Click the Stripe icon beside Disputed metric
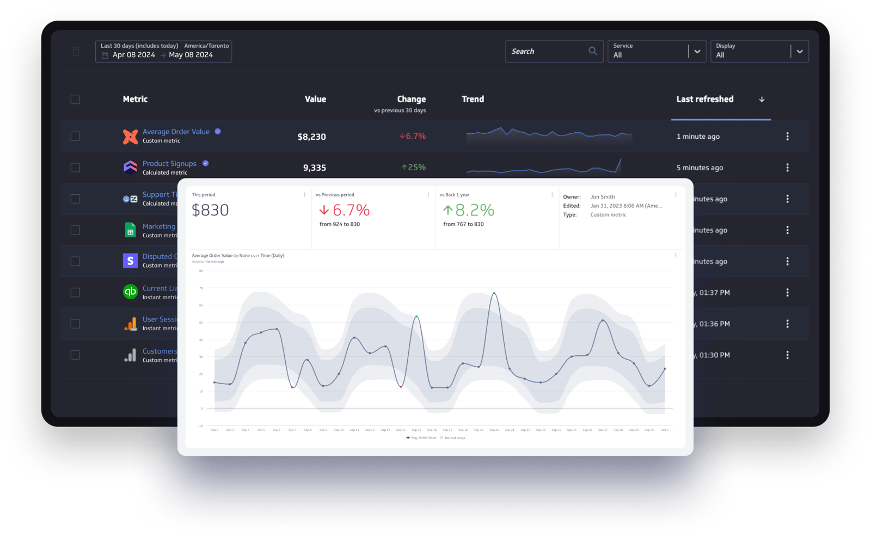The height and width of the screenshot is (537, 871). 130,261
